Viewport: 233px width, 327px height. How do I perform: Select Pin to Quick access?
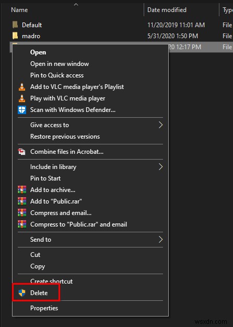click(57, 75)
